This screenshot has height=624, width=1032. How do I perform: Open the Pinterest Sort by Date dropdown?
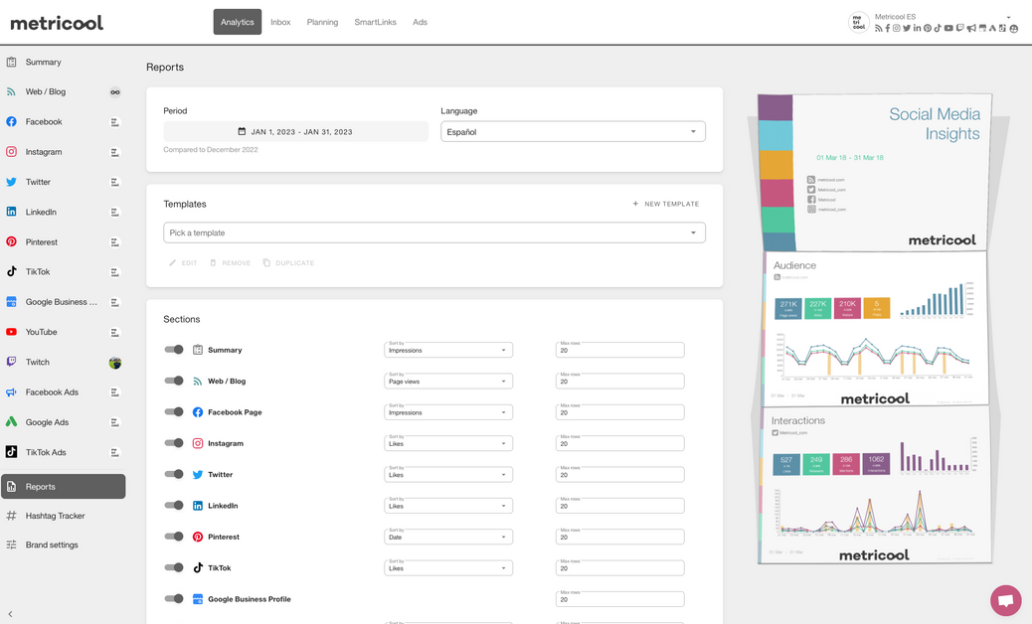(448, 537)
